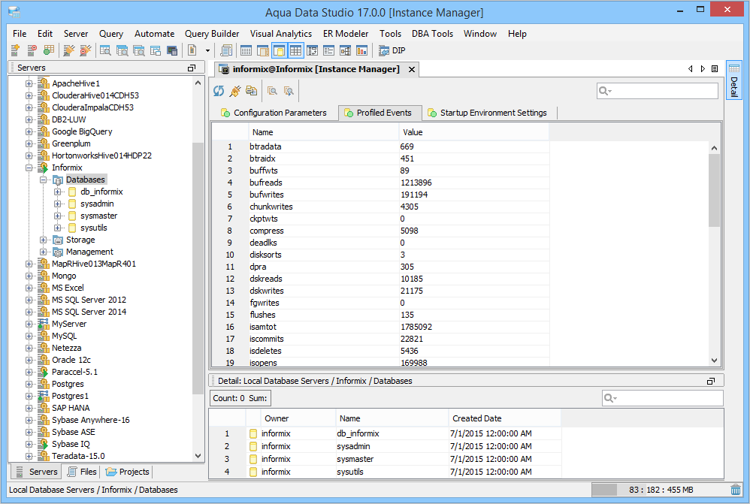This screenshot has height=504, width=750.
Task: Click the red-minus unregister server toolbar icon
Action: pyautogui.click(x=32, y=50)
